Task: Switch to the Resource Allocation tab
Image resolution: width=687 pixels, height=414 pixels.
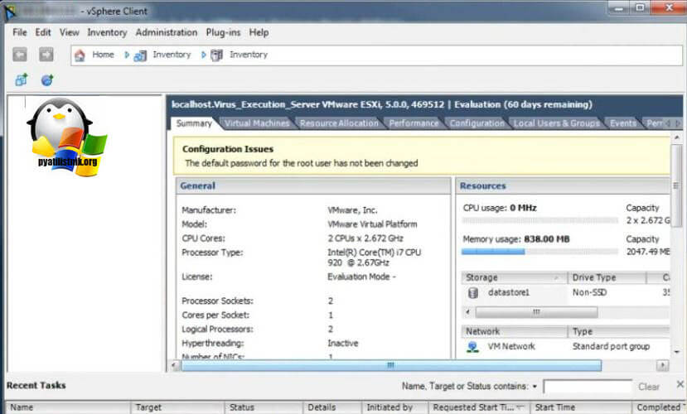Action: (339, 123)
